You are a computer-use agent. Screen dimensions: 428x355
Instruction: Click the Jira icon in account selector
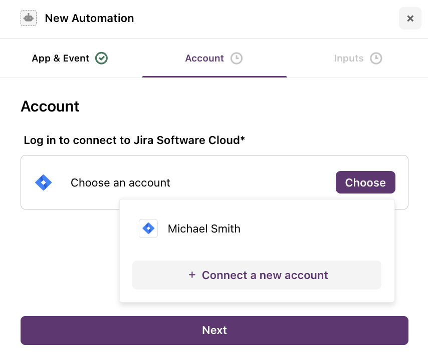pyautogui.click(x=44, y=182)
